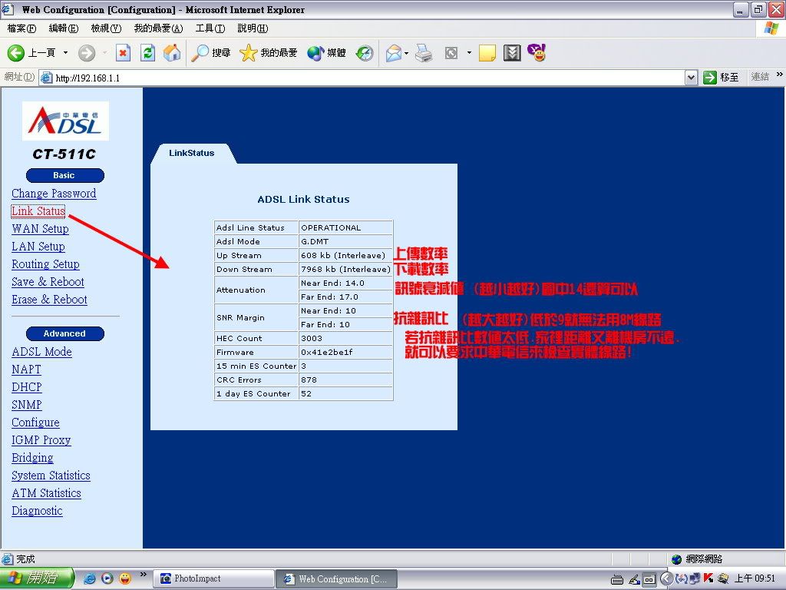Open the Favorites (我的最愛) menu
The image size is (786, 590).
[x=158, y=28]
